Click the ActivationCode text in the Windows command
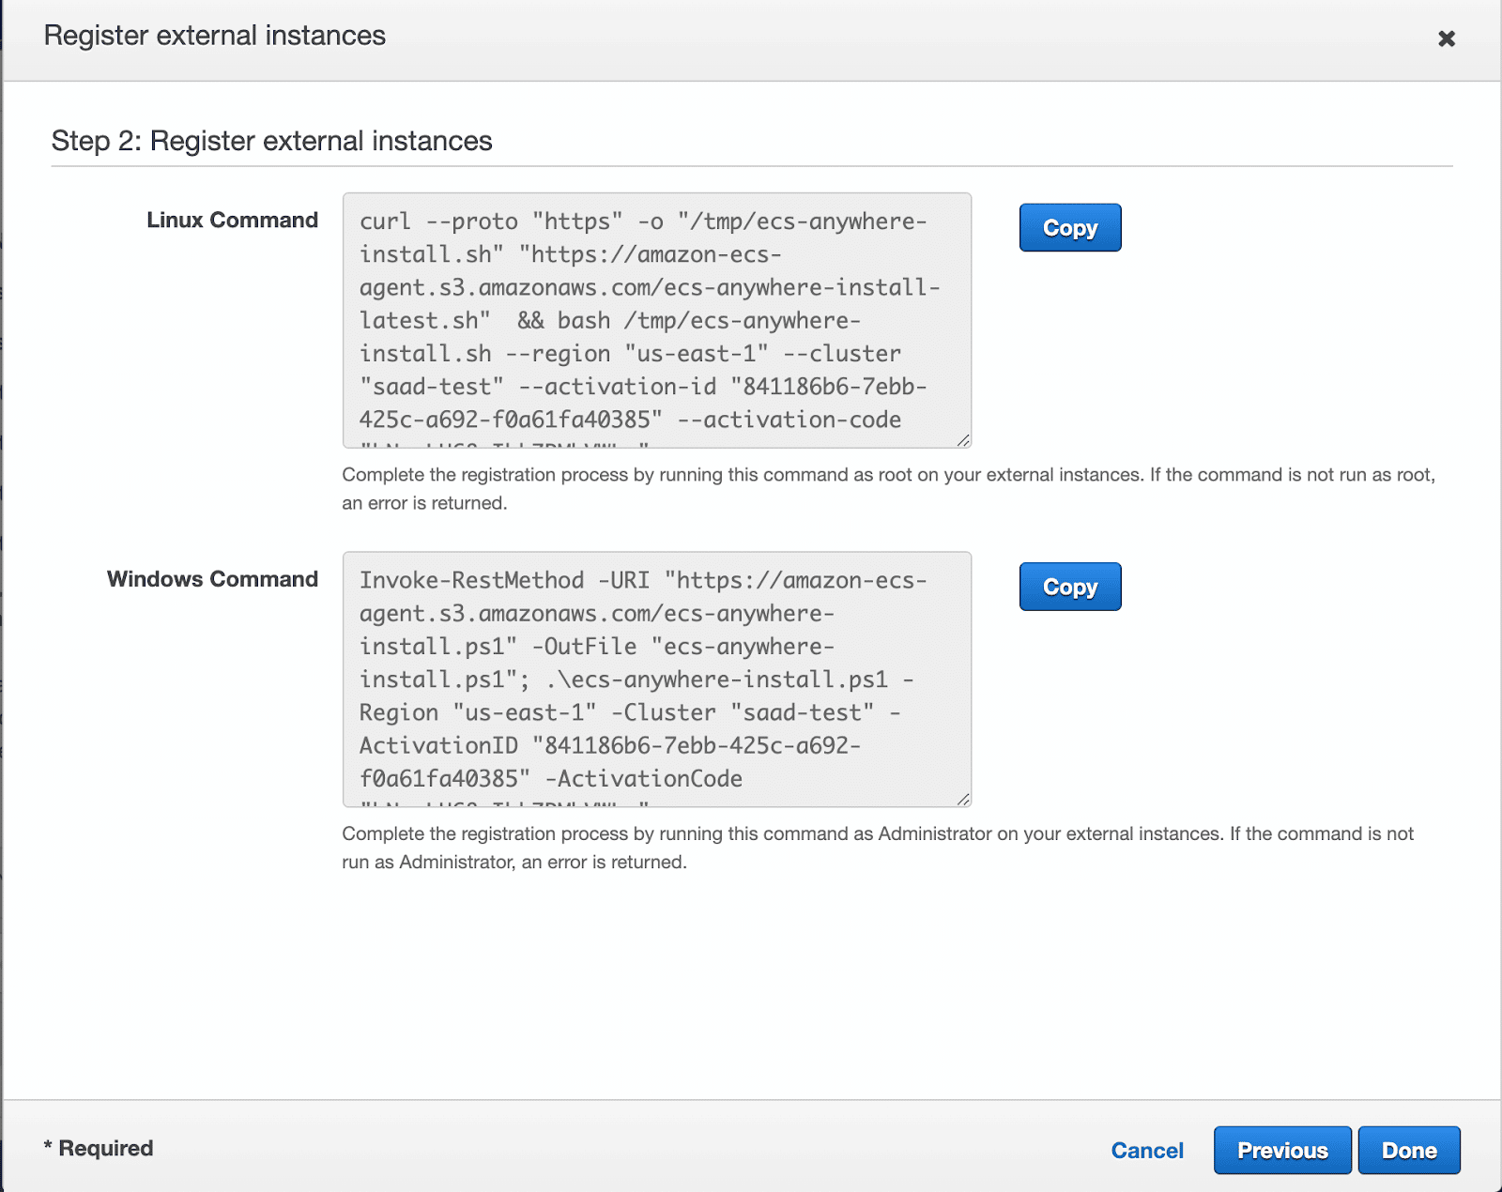Screen dimensions: 1502x1192 648,778
